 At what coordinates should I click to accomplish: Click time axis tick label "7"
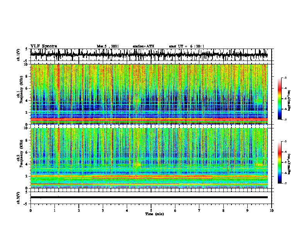tap(199, 211)
